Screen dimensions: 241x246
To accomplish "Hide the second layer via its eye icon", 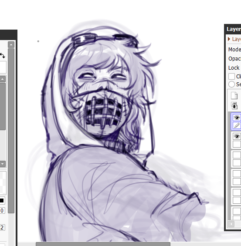I will coord(237,136).
